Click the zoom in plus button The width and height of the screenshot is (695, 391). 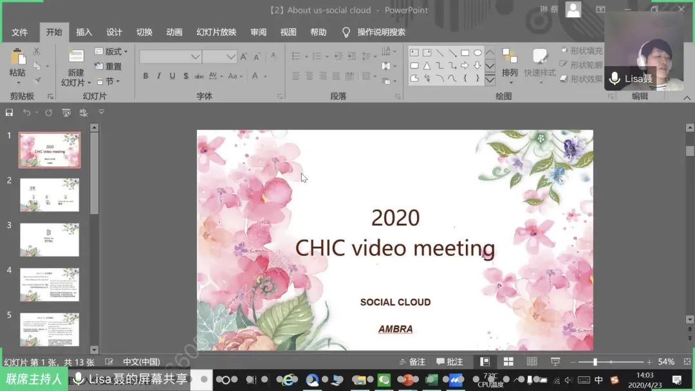click(649, 362)
